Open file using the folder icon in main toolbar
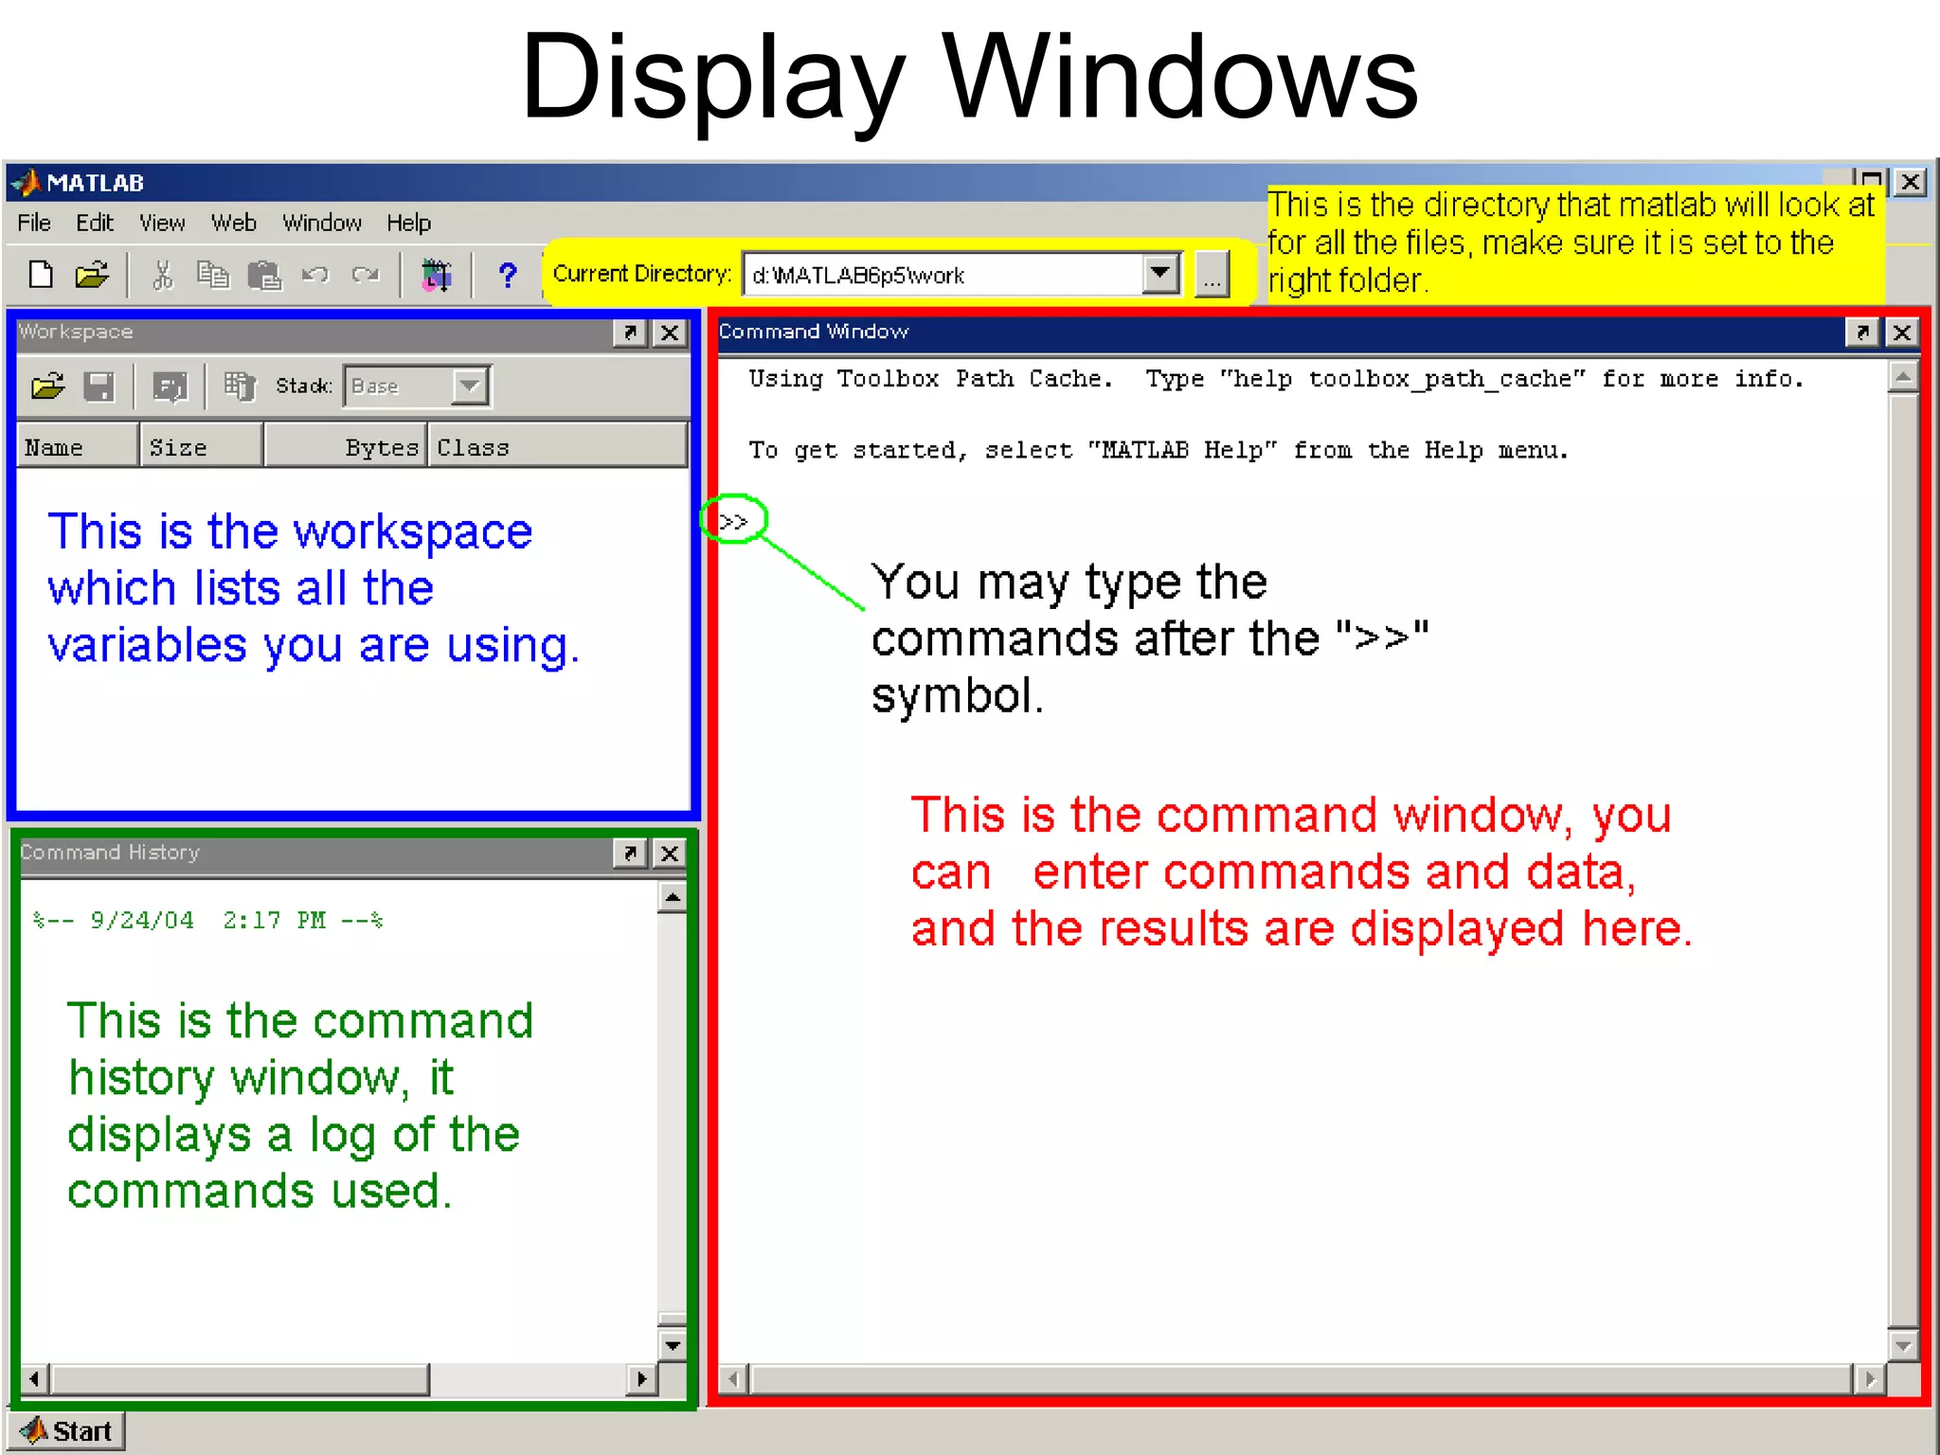This screenshot has width=1940, height=1455. [92, 275]
